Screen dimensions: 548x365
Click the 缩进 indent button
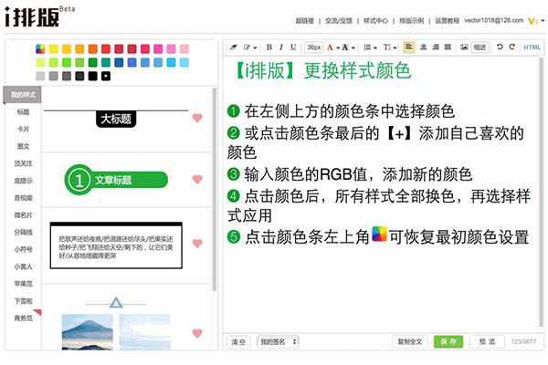[x=479, y=47]
